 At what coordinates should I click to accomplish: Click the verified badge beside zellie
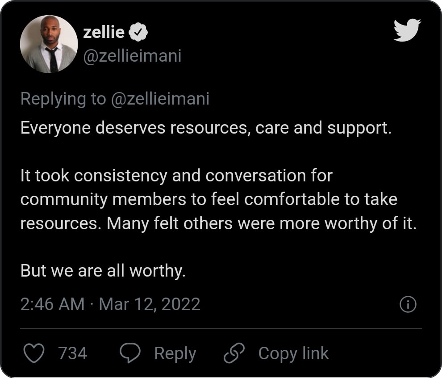tap(138, 32)
